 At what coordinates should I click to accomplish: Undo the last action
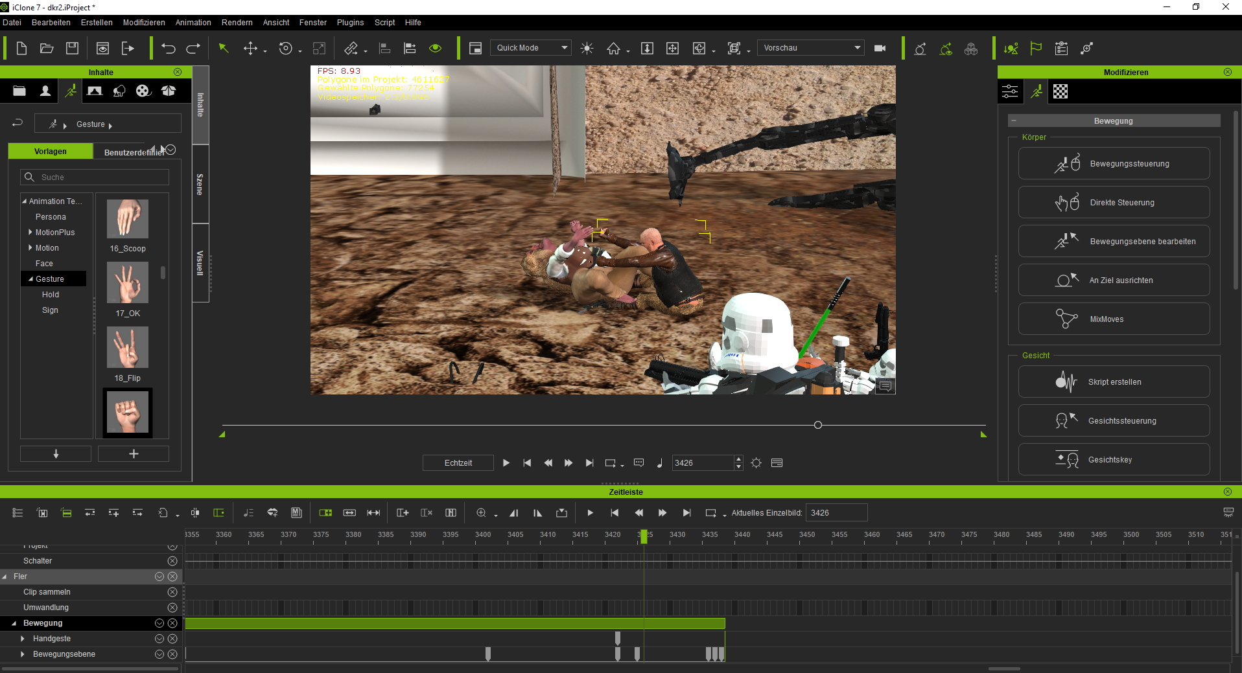pyautogui.click(x=169, y=48)
